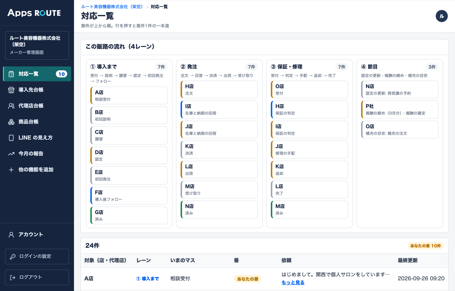Click the ログアウト button
Image resolution: width=455 pixels, height=291 pixels.
(37, 277)
